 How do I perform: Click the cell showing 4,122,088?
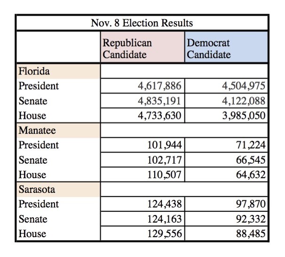[x=226, y=101]
